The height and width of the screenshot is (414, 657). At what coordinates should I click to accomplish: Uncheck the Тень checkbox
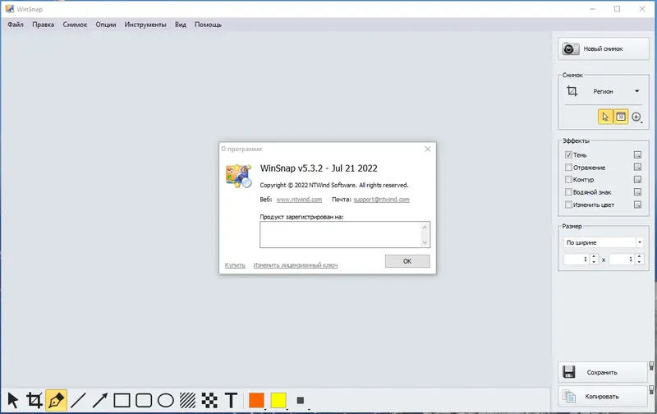click(x=568, y=155)
